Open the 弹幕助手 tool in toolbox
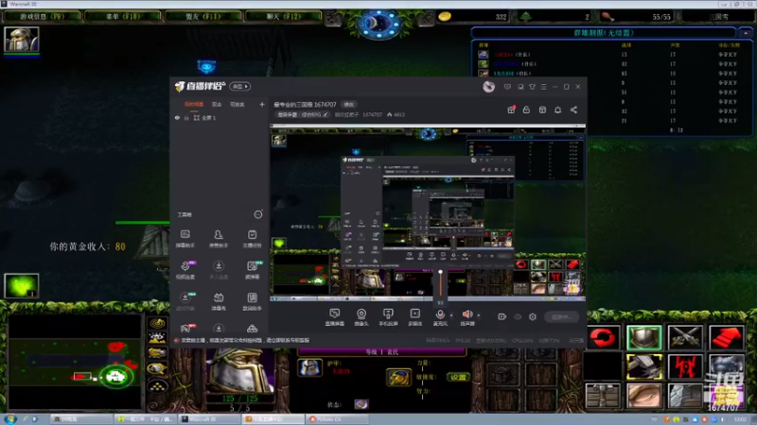The image size is (757, 425). (185, 239)
